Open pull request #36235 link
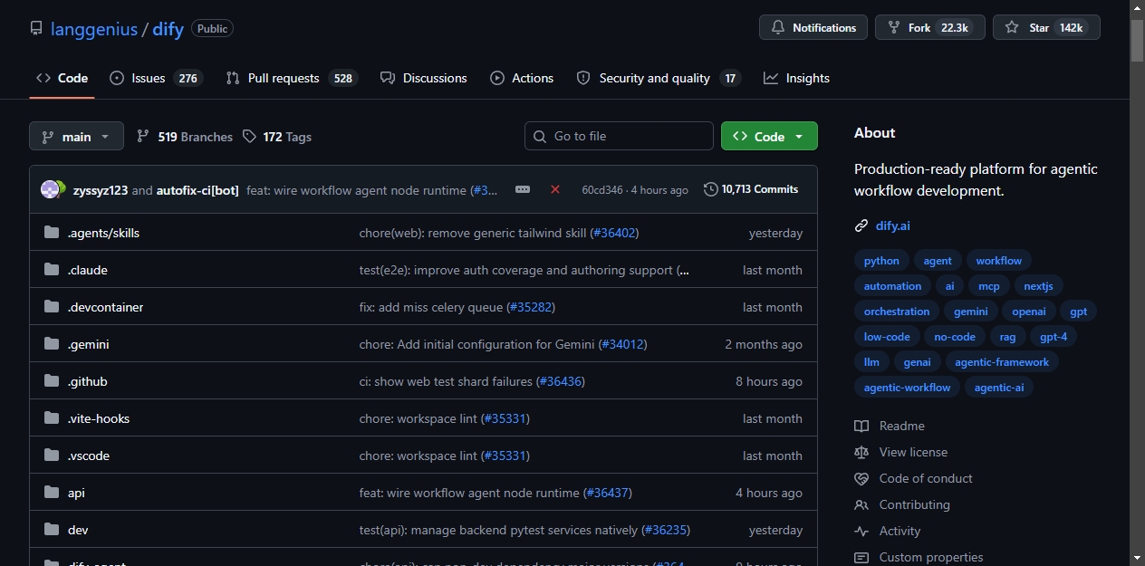The width and height of the screenshot is (1145, 566). (x=665, y=530)
